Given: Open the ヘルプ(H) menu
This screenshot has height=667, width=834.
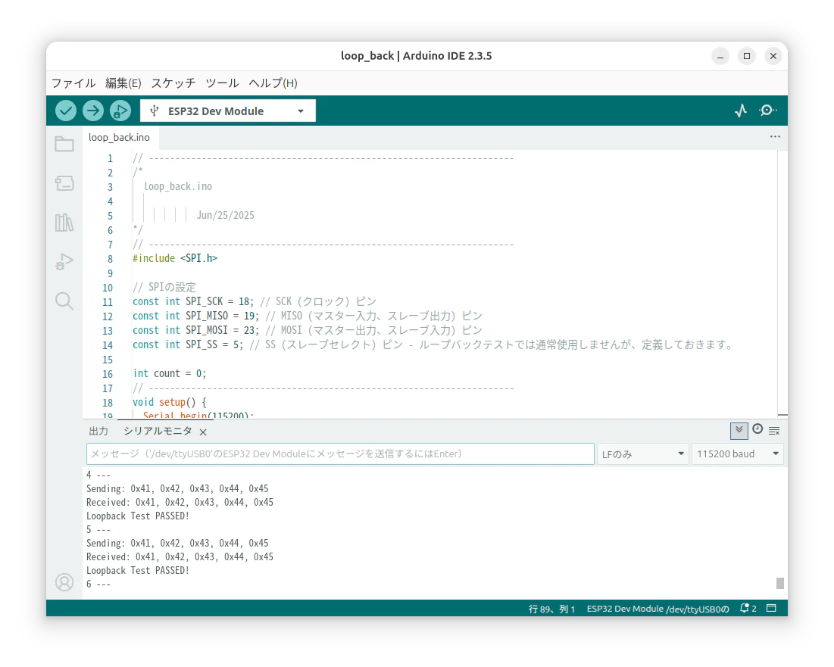Looking at the screenshot, I should point(273,83).
